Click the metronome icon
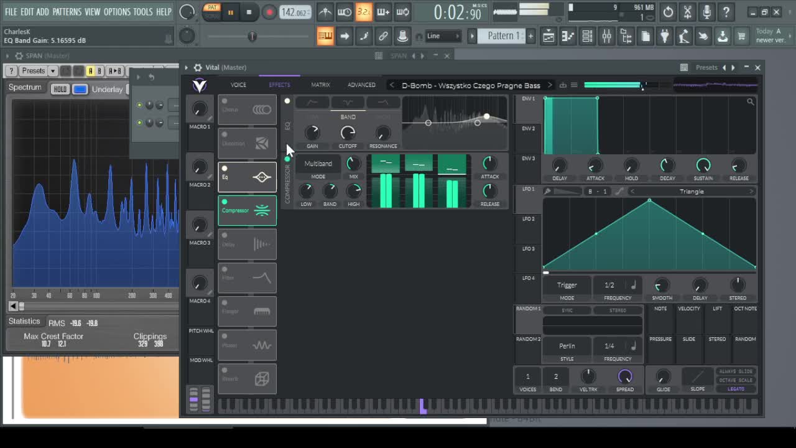The height and width of the screenshot is (448, 796). tap(325, 12)
